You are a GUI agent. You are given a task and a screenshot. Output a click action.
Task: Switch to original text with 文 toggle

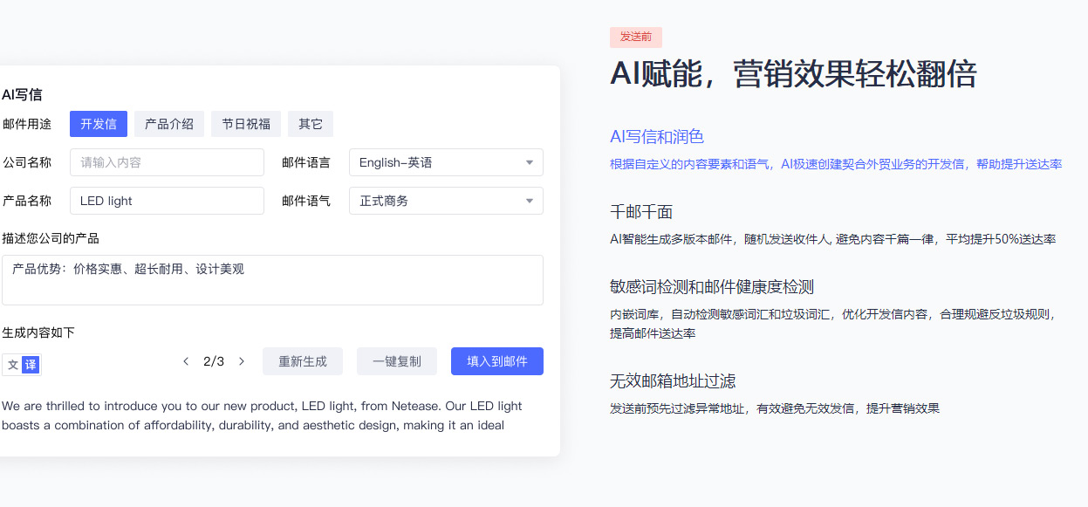tap(12, 365)
